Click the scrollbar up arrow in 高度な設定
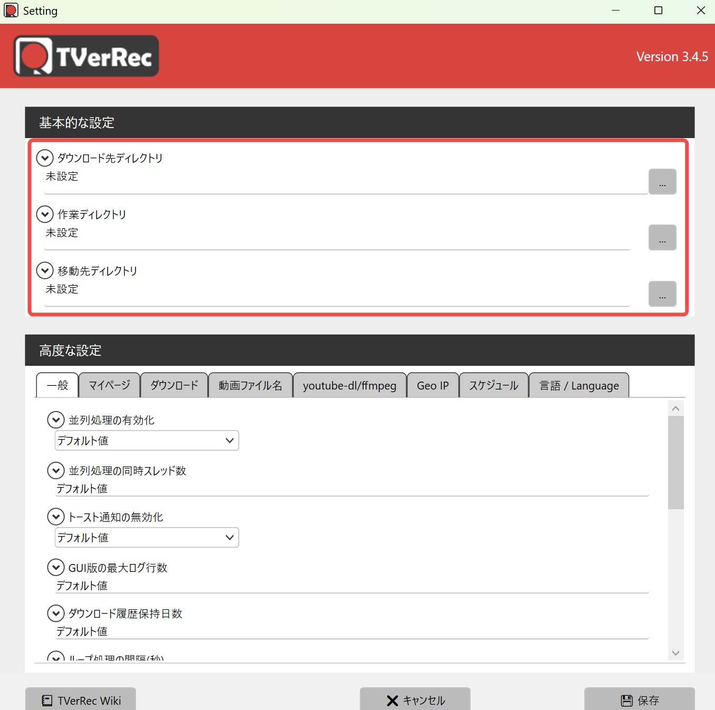This screenshot has height=710, width=715. click(x=676, y=409)
